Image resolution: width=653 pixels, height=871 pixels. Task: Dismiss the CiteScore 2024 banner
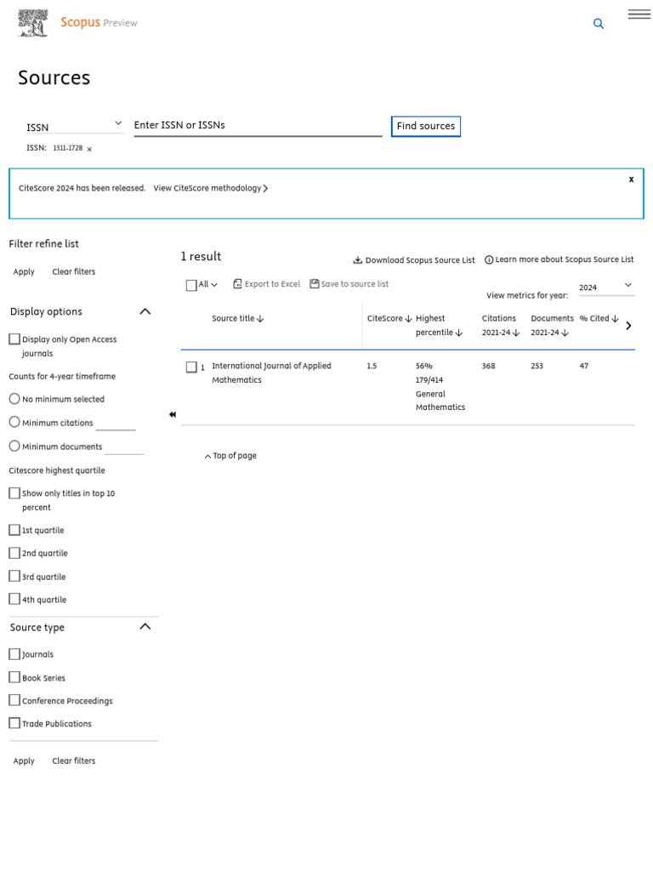632,179
